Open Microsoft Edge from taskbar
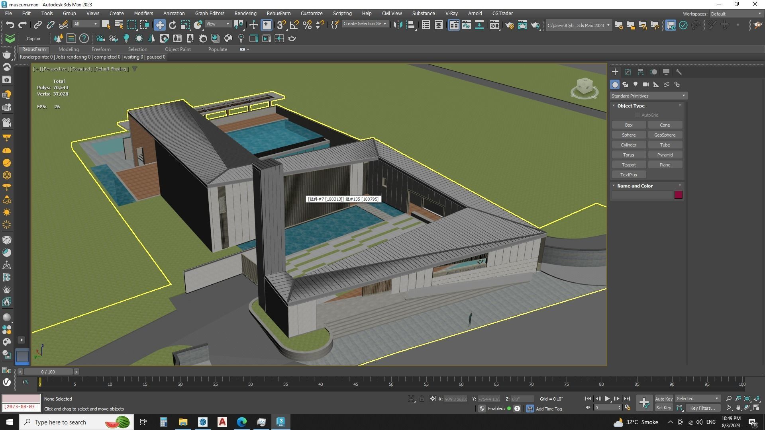Image resolution: width=765 pixels, height=430 pixels. (242, 422)
